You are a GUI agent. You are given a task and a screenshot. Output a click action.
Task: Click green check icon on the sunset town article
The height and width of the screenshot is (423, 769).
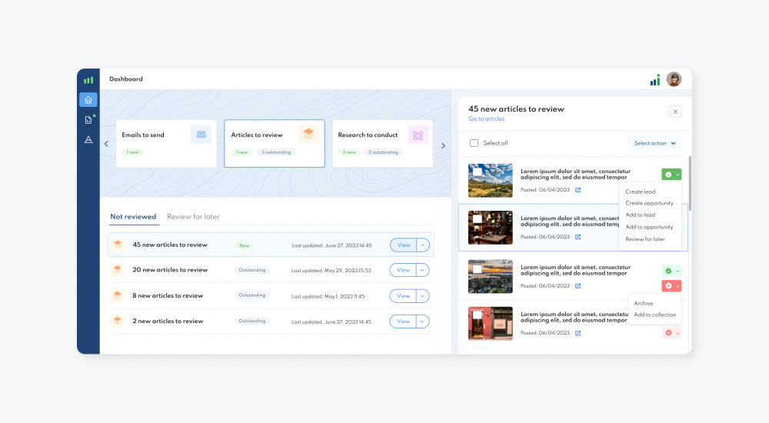[x=668, y=271]
